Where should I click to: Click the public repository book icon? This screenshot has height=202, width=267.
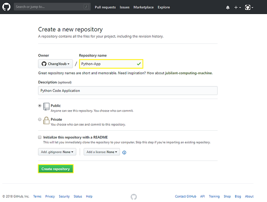46,107
